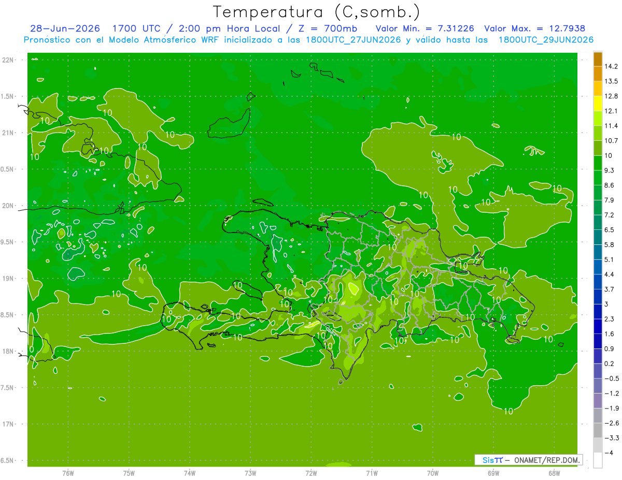Click the "75W" longitude label

(129, 473)
